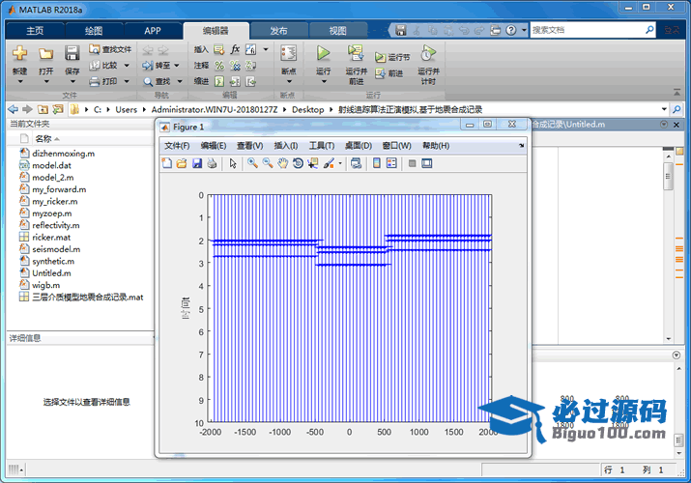Image resolution: width=691 pixels, height=483 pixels.
Task: Click the Breakpoints (断点) icon
Action: pyautogui.click(x=289, y=53)
